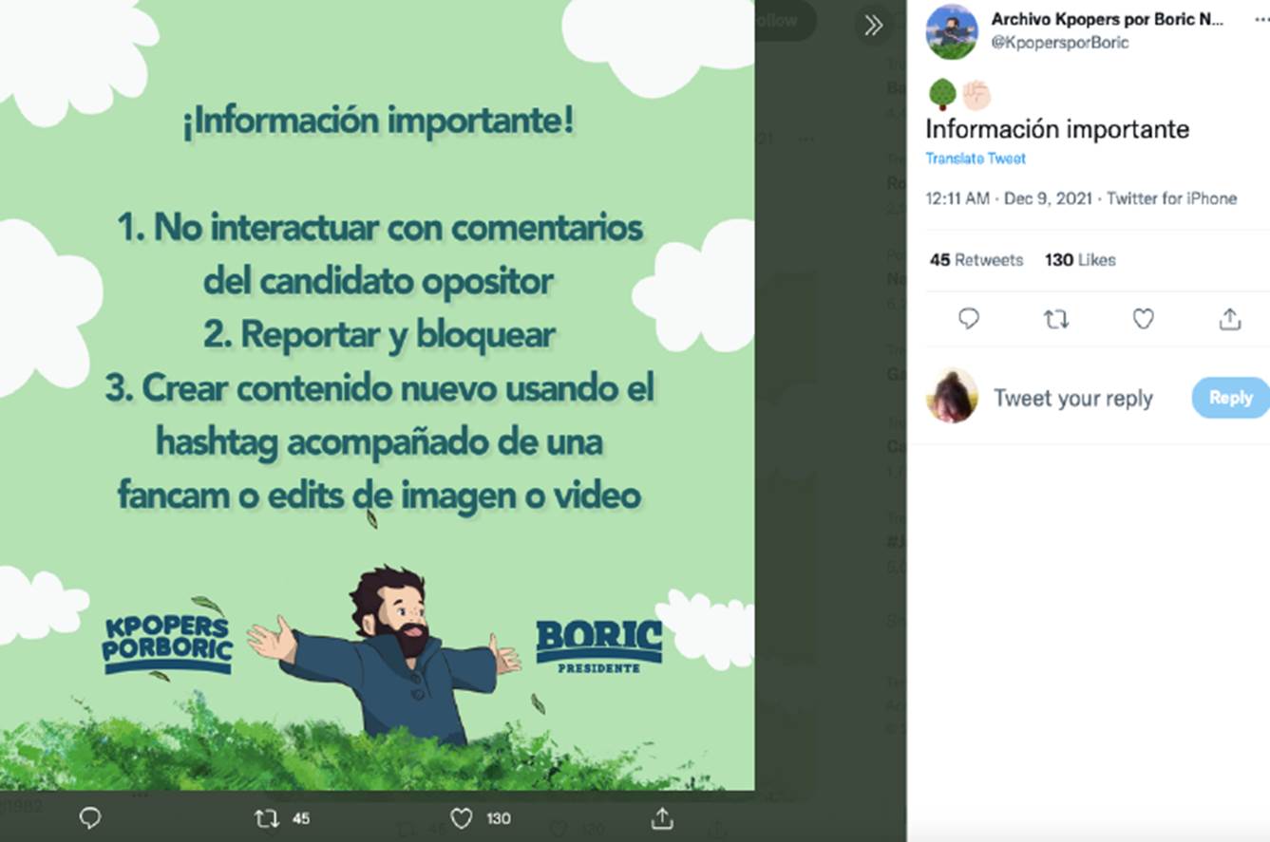Click your own avatar beside the reply box
This screenshot has width=1270, height=842.
pyautogui.click(x=952, y=396)
